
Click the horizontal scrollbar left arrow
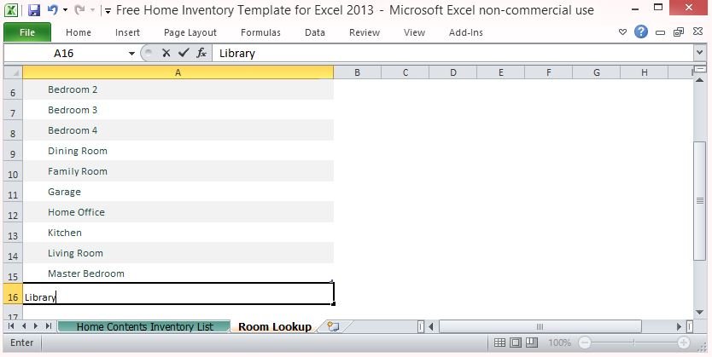pos(431,326)
